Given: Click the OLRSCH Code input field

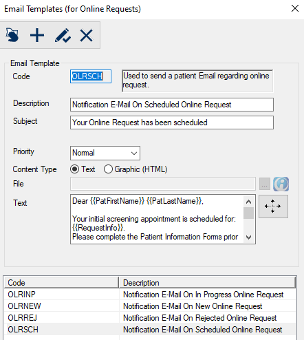Looking at the screenshot, I should 91,76.
